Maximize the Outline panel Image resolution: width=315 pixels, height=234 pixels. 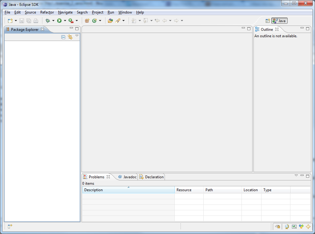307,28
